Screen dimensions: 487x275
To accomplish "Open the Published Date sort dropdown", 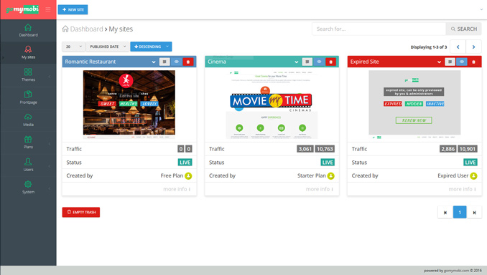I will [x=108, y=47].
